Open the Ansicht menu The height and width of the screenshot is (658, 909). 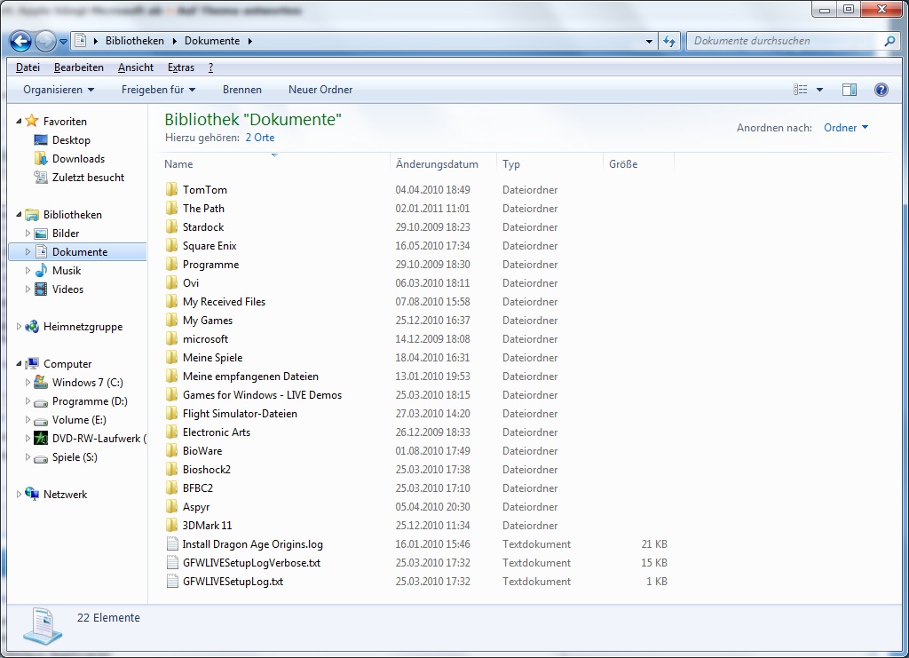click(x=136, y=67)
